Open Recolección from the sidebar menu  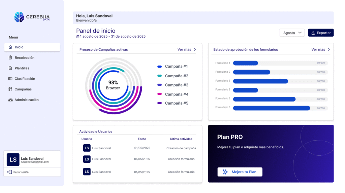[x=24, y=57]
